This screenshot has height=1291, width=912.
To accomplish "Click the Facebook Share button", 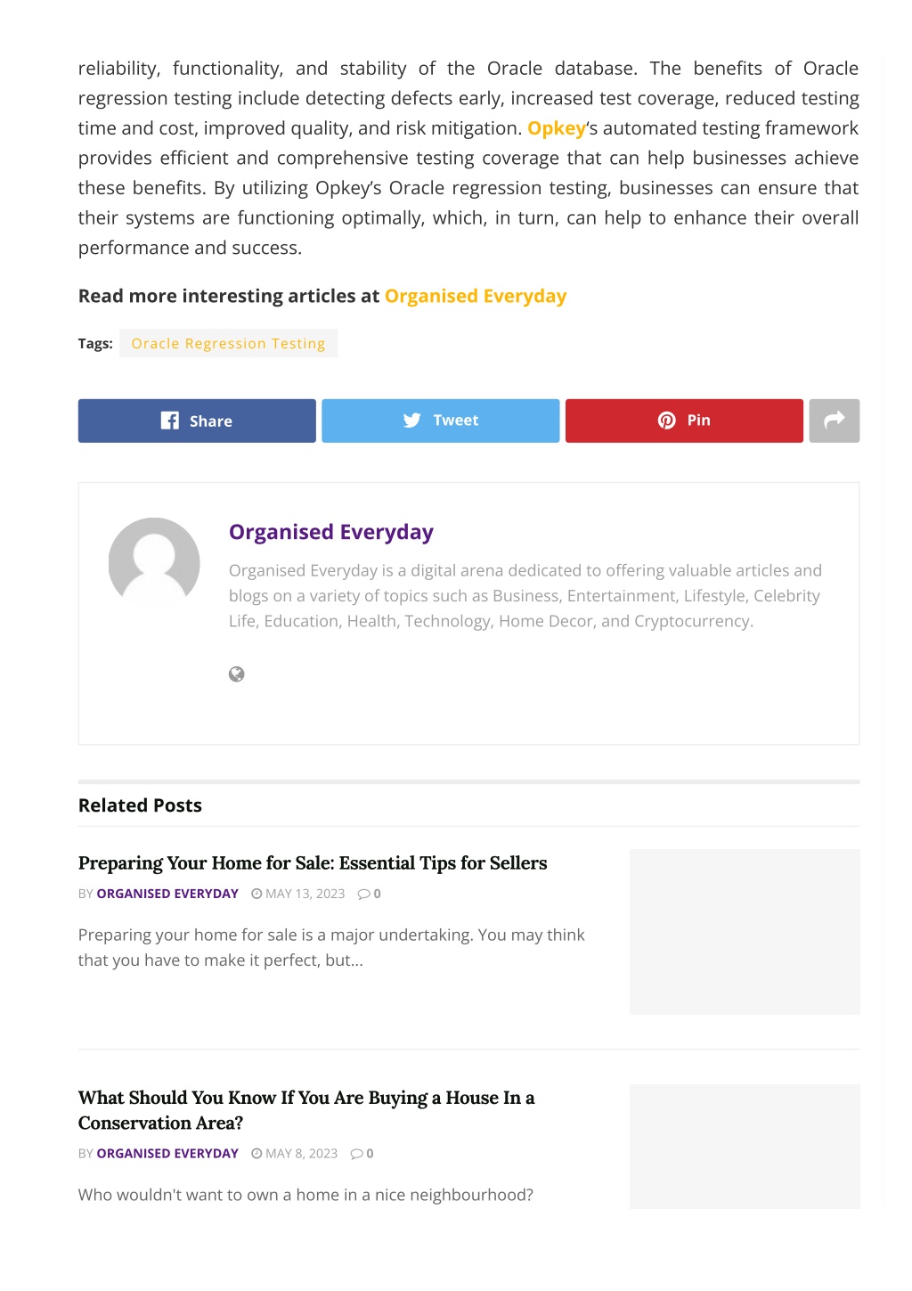I will (197, 421).
